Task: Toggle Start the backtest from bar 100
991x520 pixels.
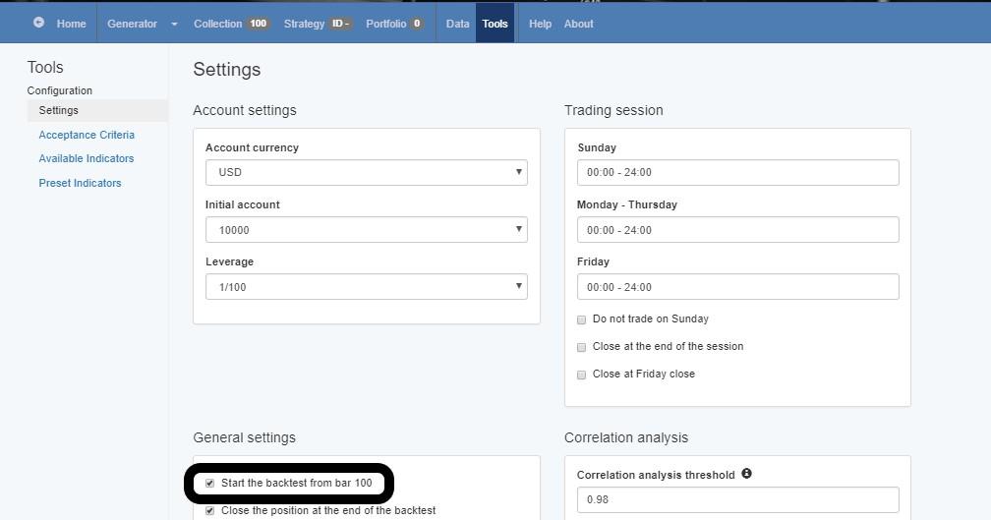Action: (x=209, y=484)
